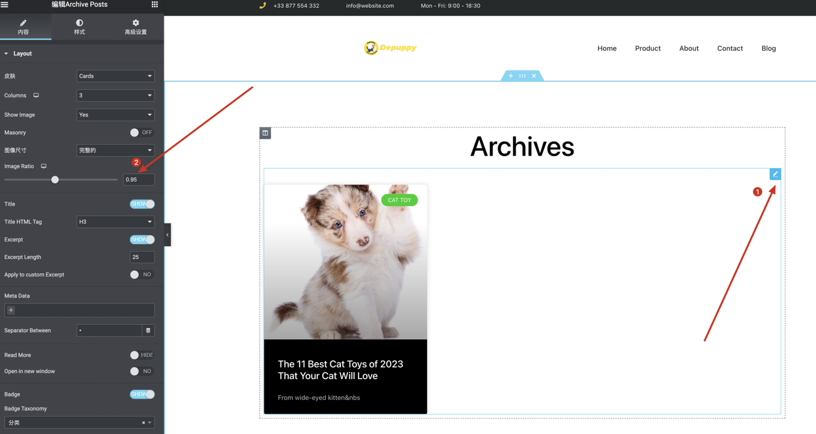Open the Home menu item
Viewport: 816px width, 434px height.
pos(607,48)
